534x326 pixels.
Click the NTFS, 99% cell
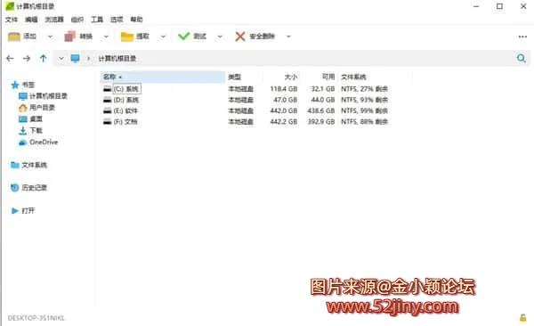click(364, 110)
